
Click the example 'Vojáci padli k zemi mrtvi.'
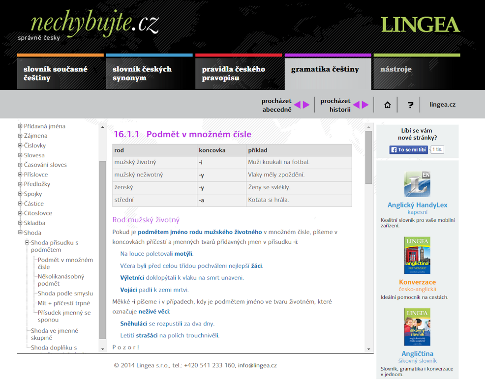click(154, 290)
